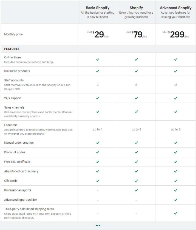This screenshot has width=196, height=230.
Task: Click Abandoned cart recovery checkmark under Basic Shopify
Action: pyautogui.click(x=97, y=171)
